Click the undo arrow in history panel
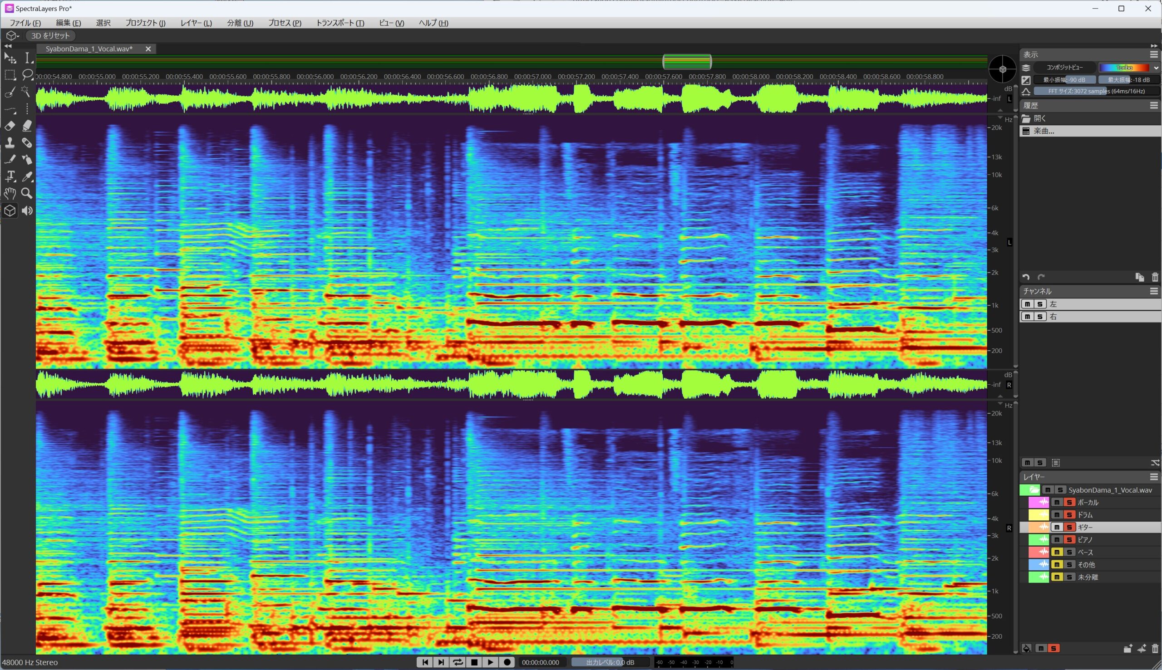 [1026, 277]
